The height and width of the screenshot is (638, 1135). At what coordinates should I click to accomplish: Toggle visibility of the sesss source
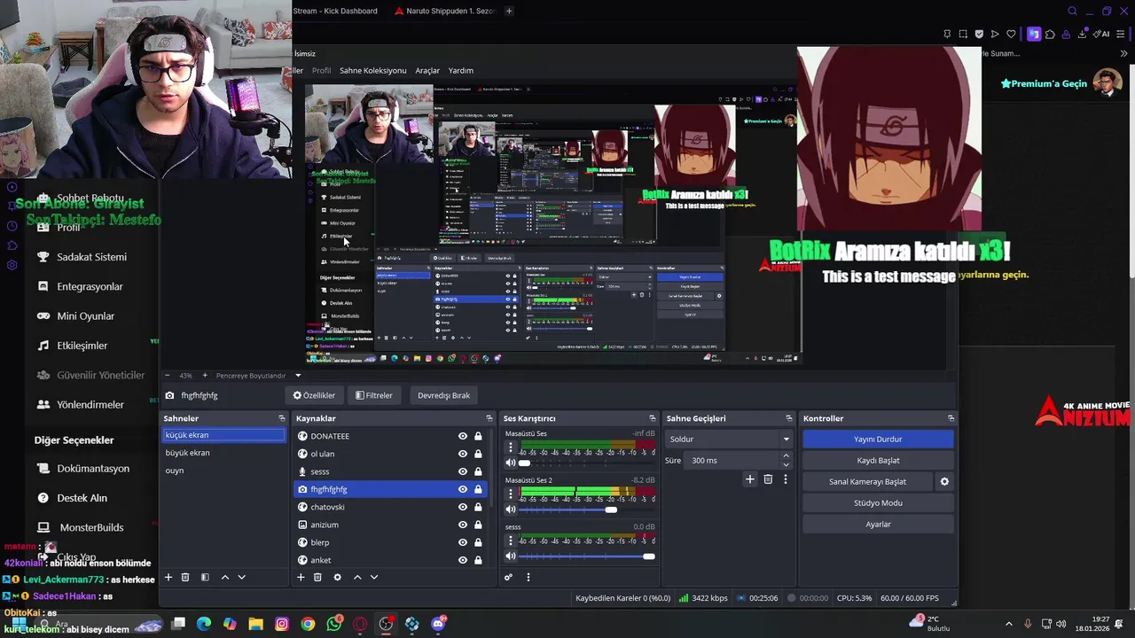463,471
